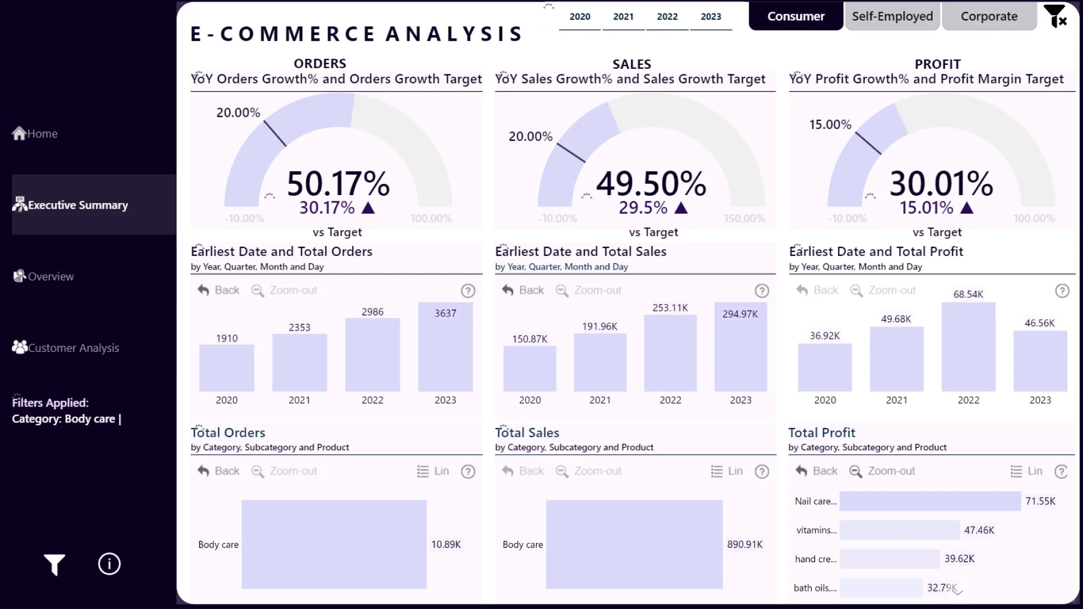The width and height of the screenshot is (1083, 609).
Task: Toggle Lin scale in Total Sales by Category
Action: pyautogui.click(x=727, y=471)
